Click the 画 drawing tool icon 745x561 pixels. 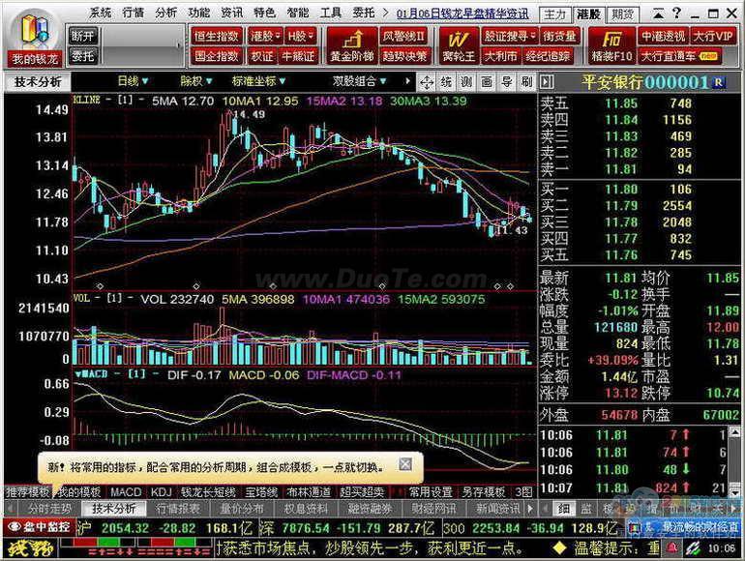coord(487,81)
